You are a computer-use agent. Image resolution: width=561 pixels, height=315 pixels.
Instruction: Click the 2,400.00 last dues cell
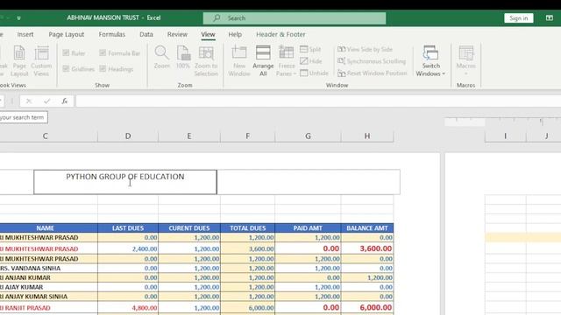click(x=128, y=248)
